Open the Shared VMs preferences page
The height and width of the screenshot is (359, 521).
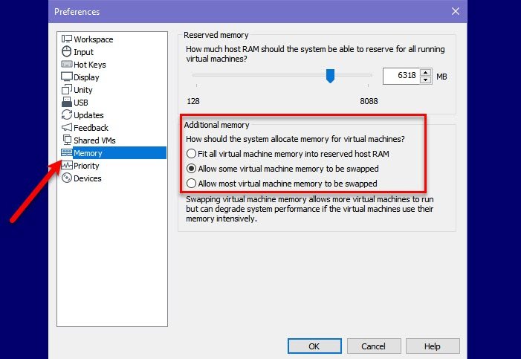pyautogui.click(x=94, y=140)
